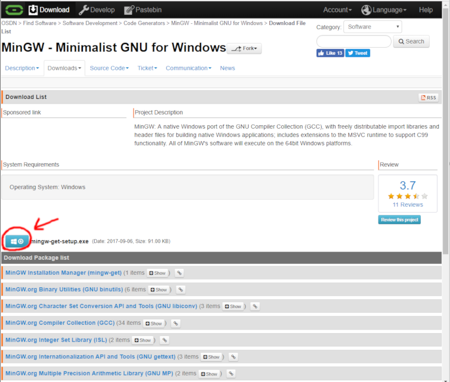This screenshot has height=382, width=450.
Task: Switch to the News tab
Action: (227, 68)
